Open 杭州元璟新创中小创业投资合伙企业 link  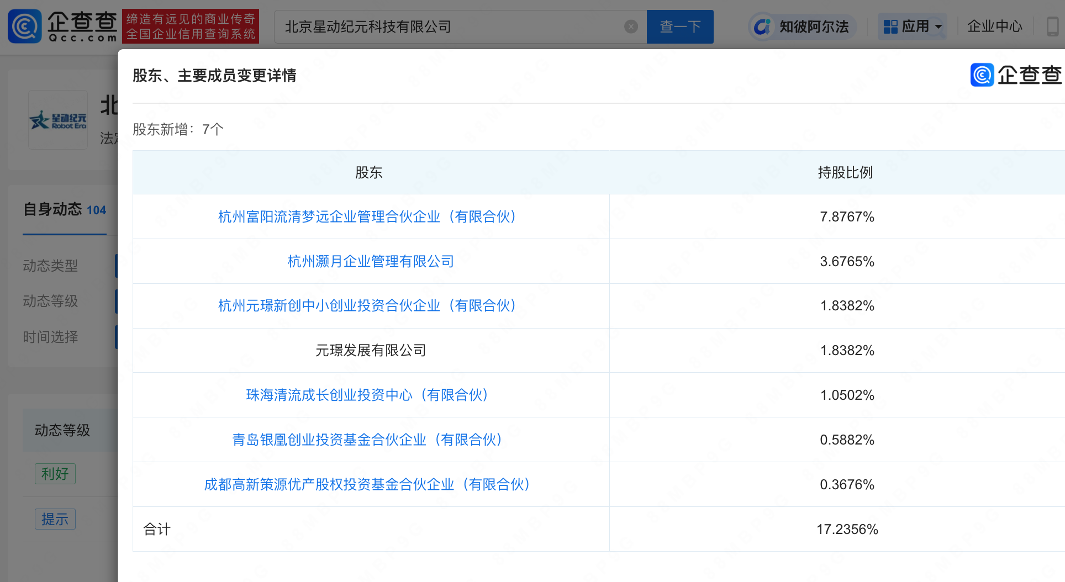point(367,305)
